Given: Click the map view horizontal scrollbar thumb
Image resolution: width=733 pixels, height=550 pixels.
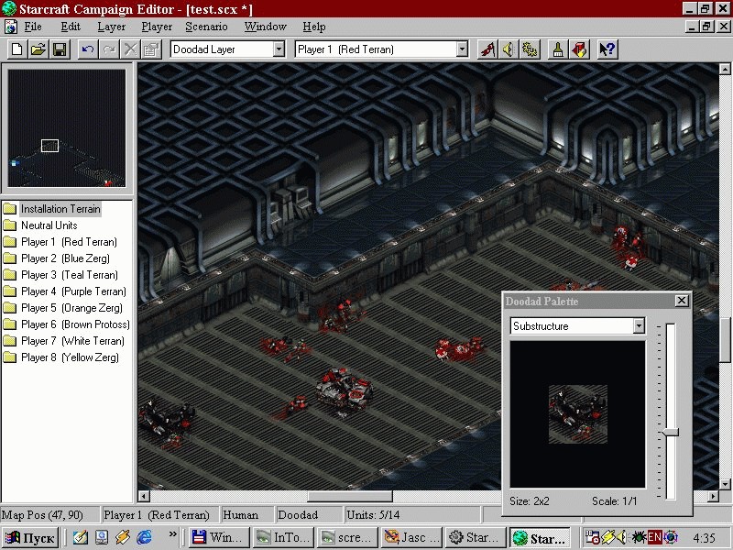Looking at the screenshot, I should click(350, 496).
